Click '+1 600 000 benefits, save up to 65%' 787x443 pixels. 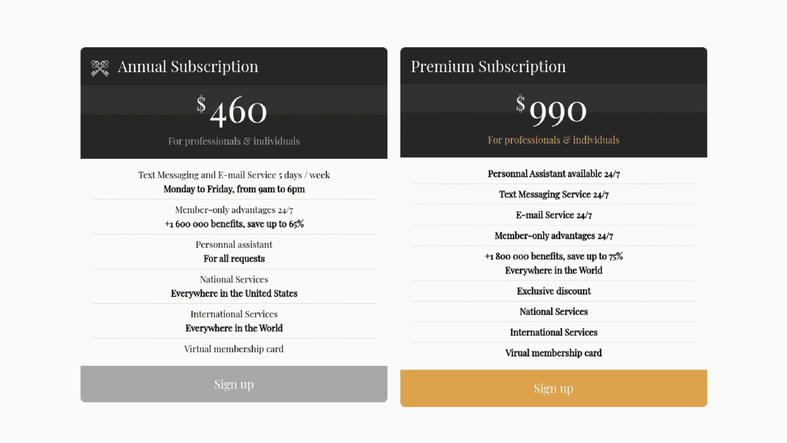234,224
